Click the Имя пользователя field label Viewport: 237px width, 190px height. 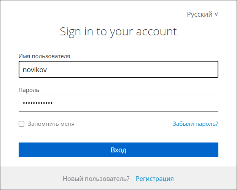(44, 56)
